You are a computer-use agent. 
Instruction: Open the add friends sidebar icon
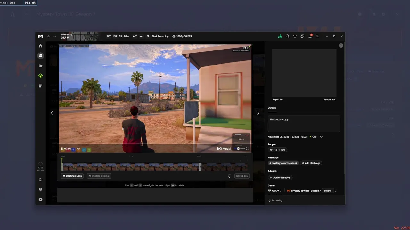(x=40, y=86)
